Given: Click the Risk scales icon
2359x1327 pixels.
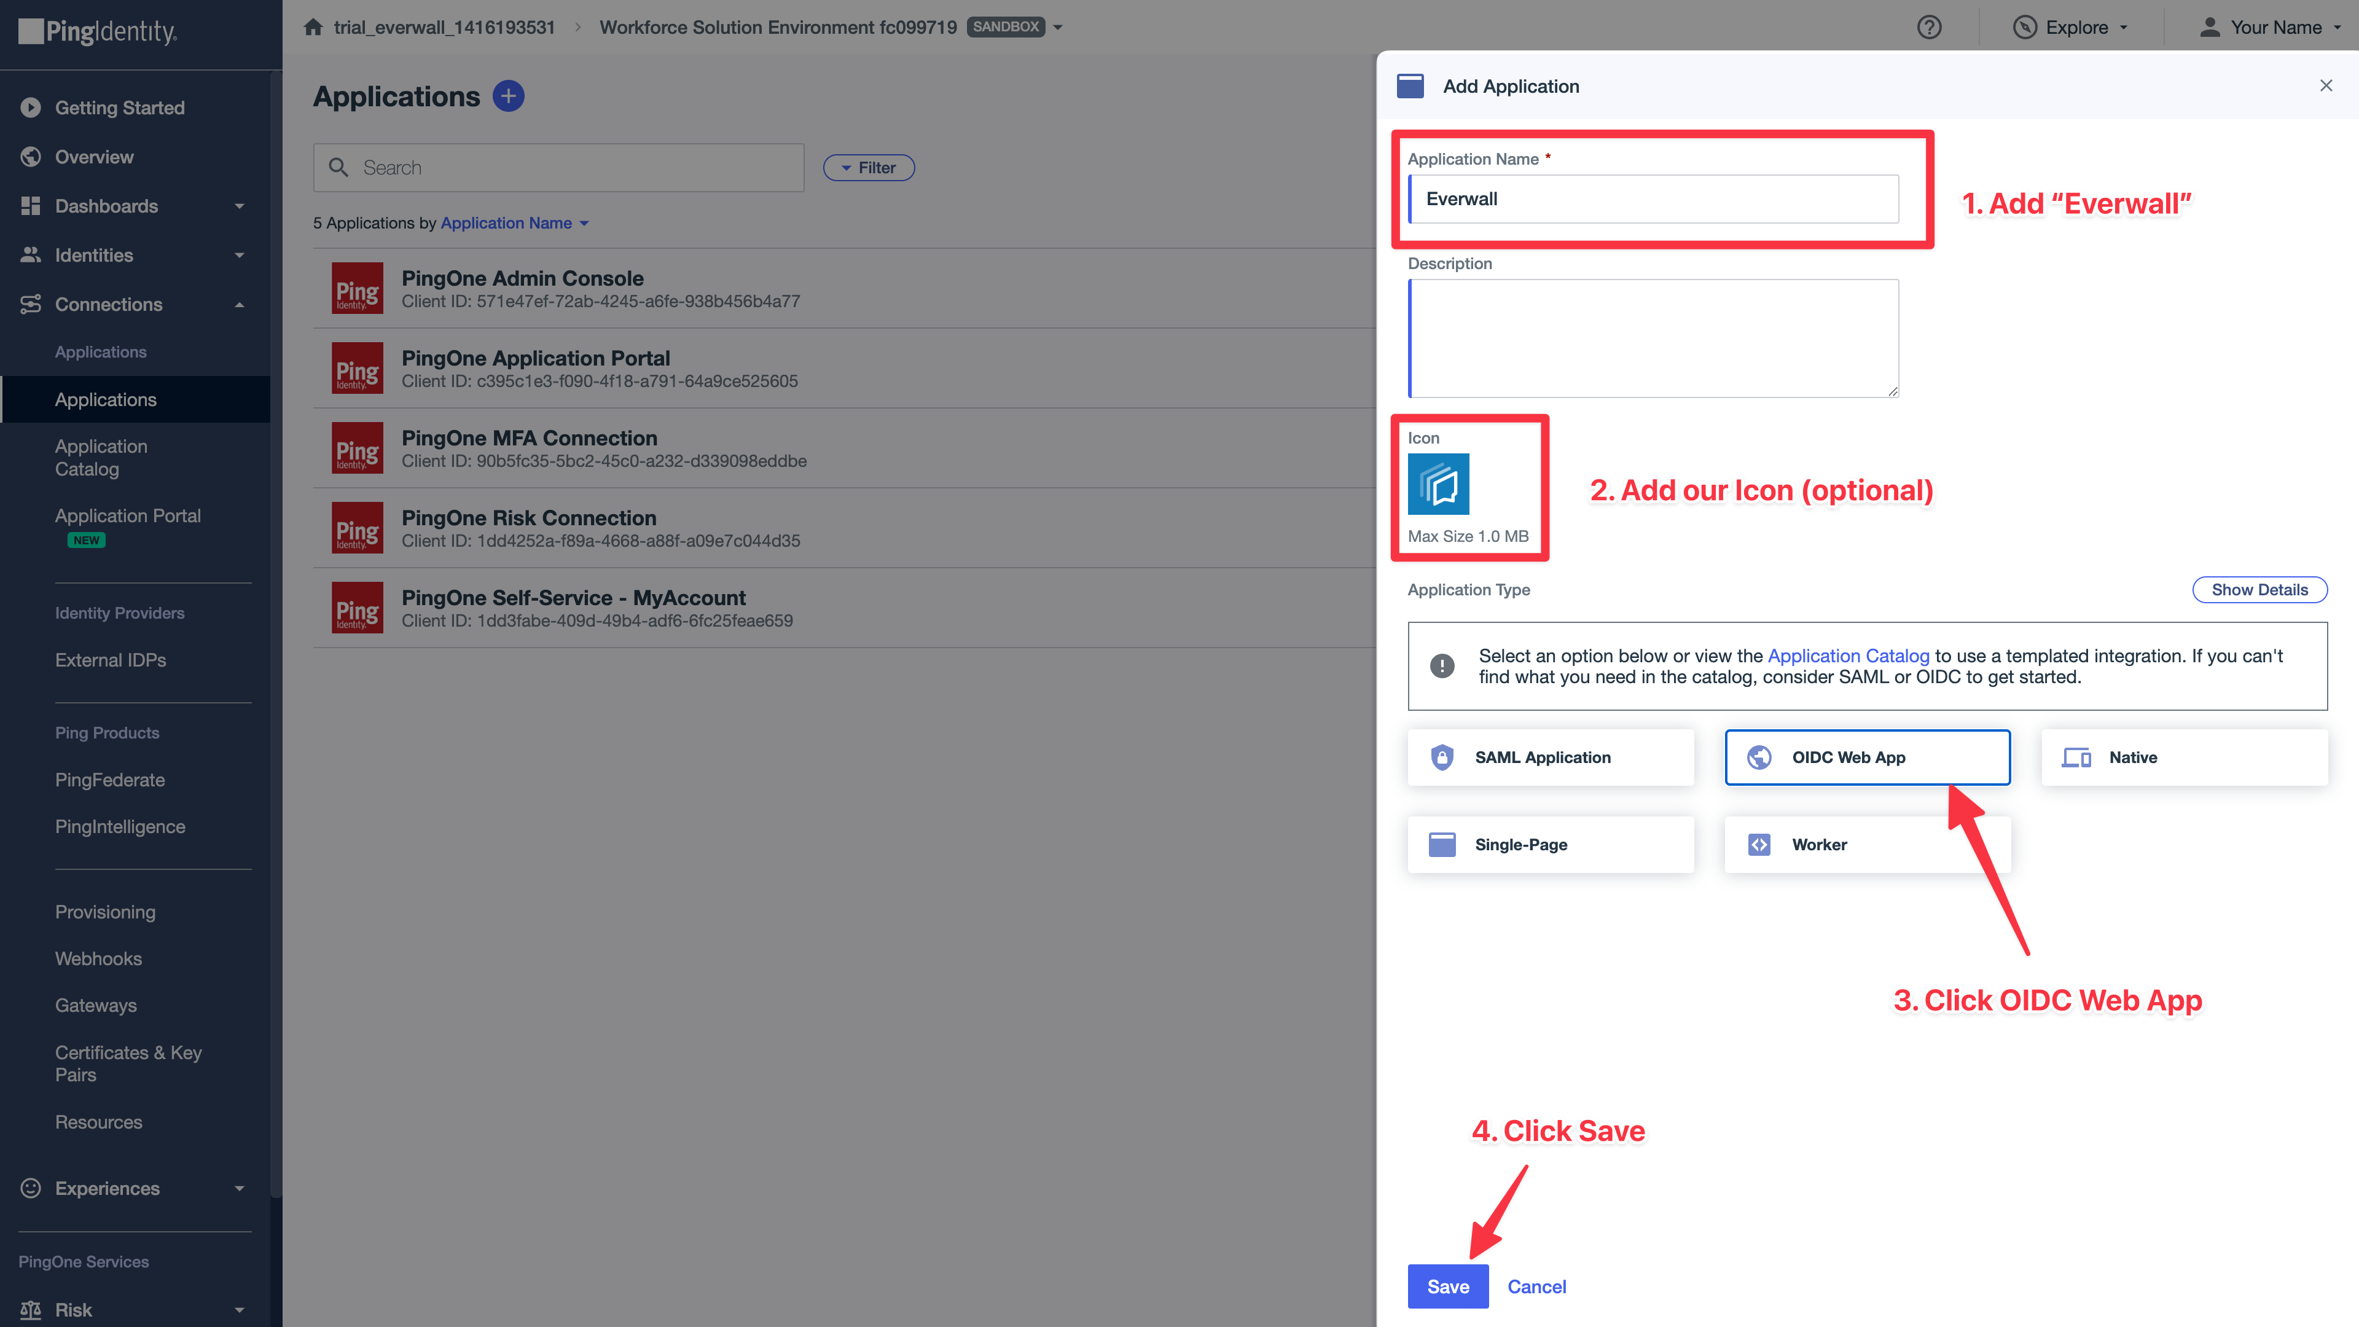Looking at the screenshot, I should click(x=30, y=1310).
